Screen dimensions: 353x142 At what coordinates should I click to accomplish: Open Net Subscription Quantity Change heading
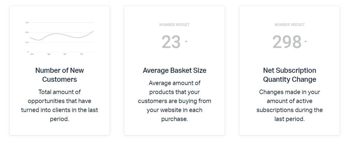[290, 75]
